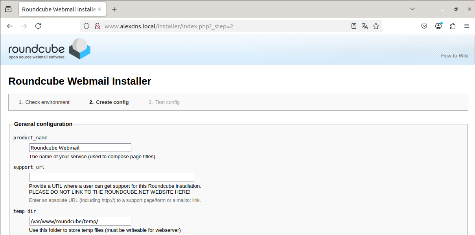Image resolution: width=475 pixels, height=235 pixels.
Task: Click the support_url text field
Action: click(x=112, y=177)
